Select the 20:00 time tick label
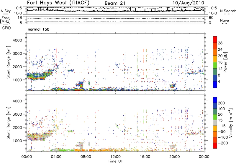Screen dimensions: 236x163 174,157
